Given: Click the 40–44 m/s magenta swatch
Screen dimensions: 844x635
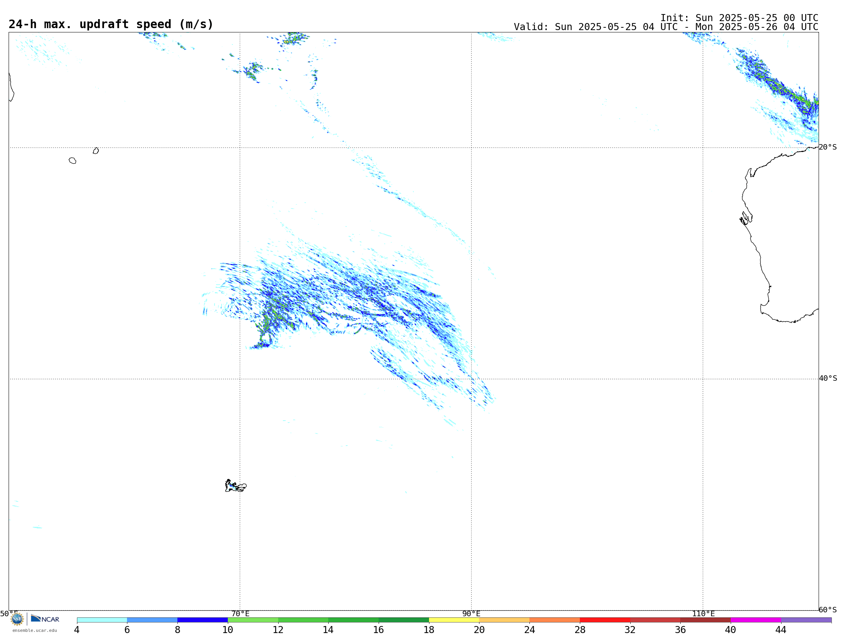Looking at the screenshot, I should 756,620.
